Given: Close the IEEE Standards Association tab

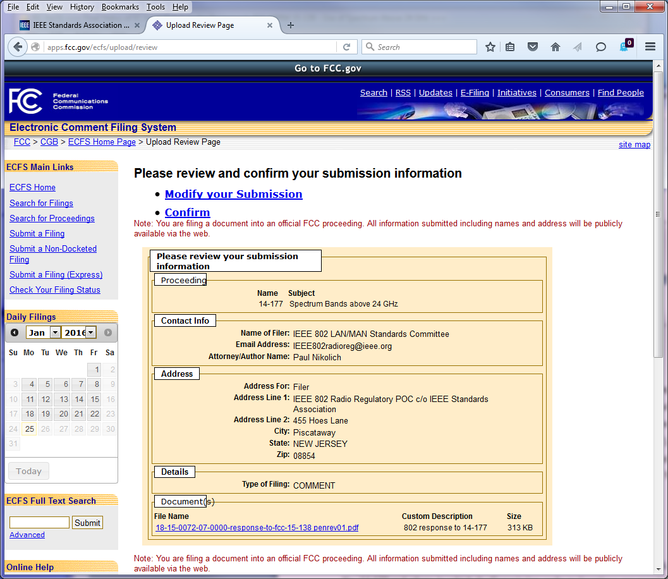Looking at the screenshot, I should coord(137,25).
